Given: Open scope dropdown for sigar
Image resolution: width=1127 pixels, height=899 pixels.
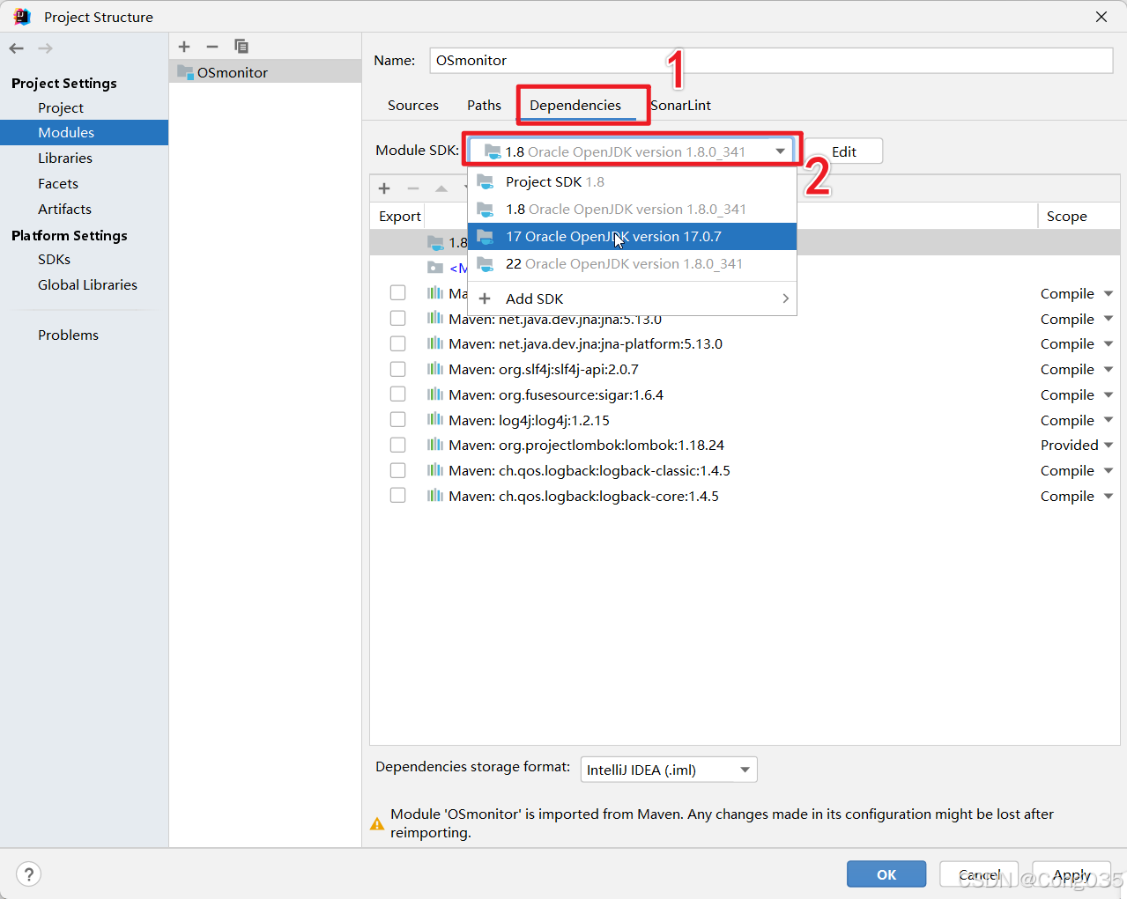Looking at the screenshot, I should click(1108, 395).
